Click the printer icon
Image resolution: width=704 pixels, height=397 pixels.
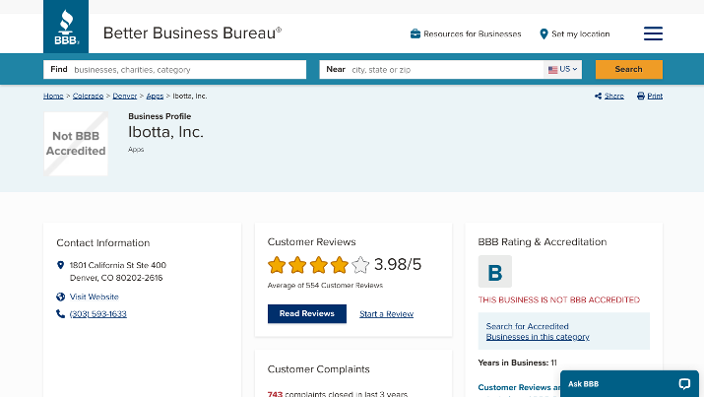pos(641,96)
